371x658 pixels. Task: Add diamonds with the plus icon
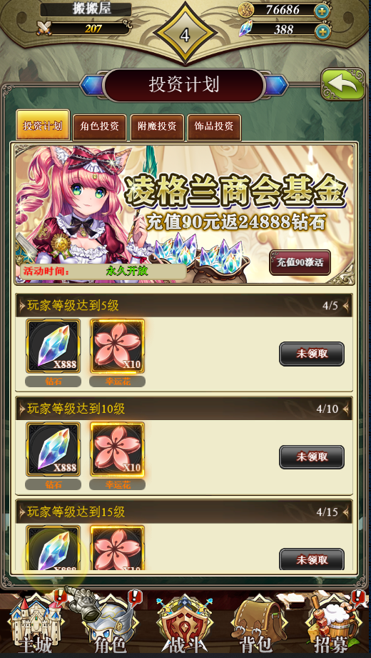[x=322, y=31]
